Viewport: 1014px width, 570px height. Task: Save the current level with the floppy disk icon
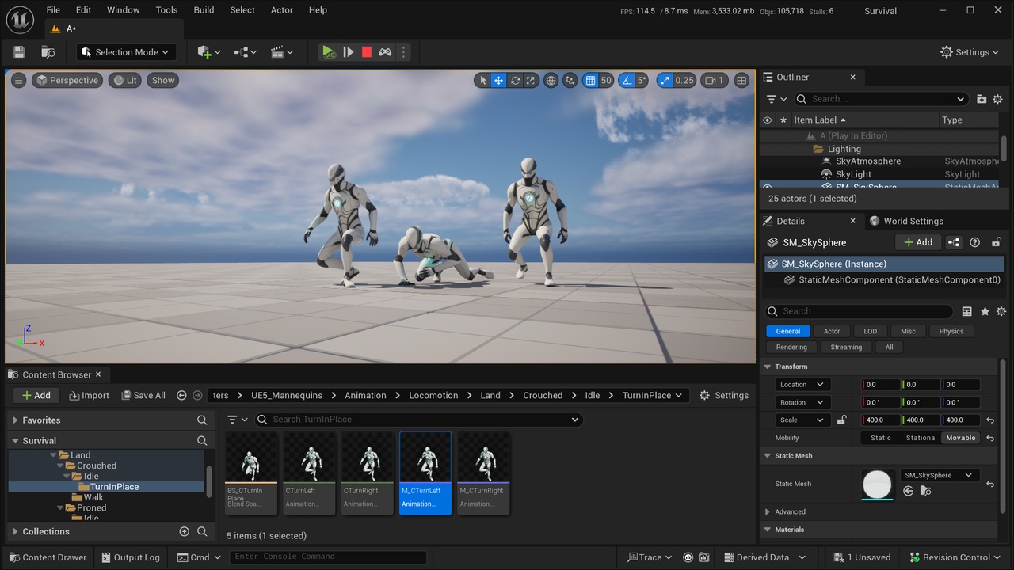(x=19, y=52)
